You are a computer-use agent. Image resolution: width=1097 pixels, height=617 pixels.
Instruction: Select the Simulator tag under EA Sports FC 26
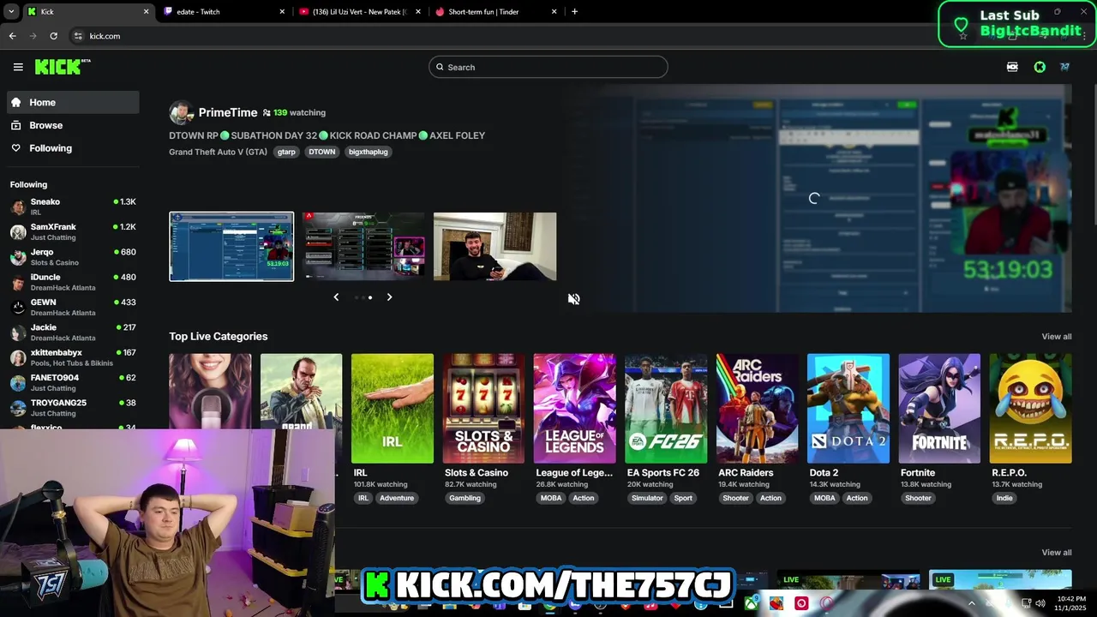point(647,498)
